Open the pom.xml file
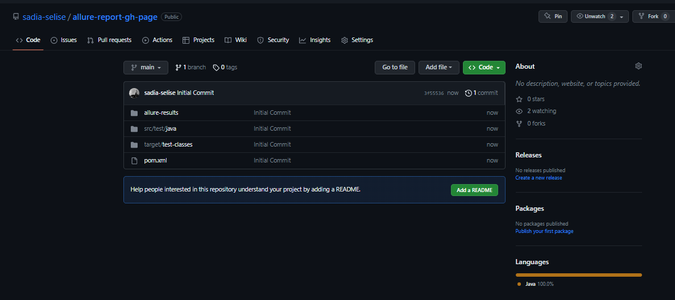This screenshot has height=300, width=675. tap(155, 161)
